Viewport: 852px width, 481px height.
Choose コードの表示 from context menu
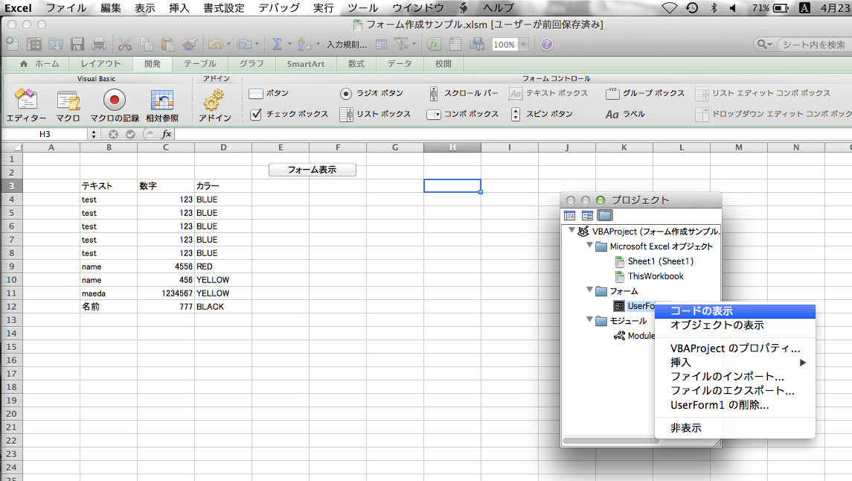point(702,311)
